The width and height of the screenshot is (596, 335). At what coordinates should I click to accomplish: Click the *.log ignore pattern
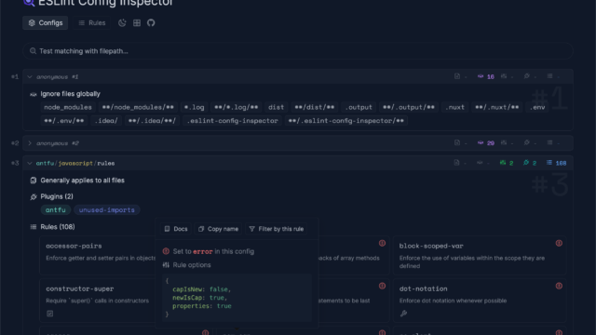(x=194, y=107)
